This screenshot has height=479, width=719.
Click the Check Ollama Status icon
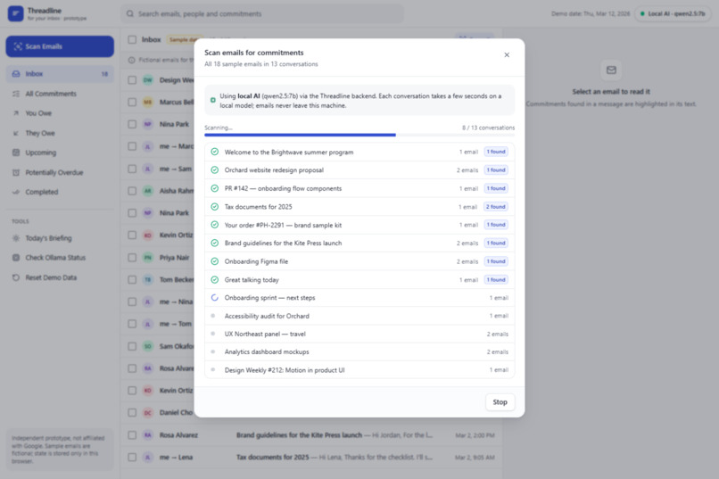pos(16,258)
